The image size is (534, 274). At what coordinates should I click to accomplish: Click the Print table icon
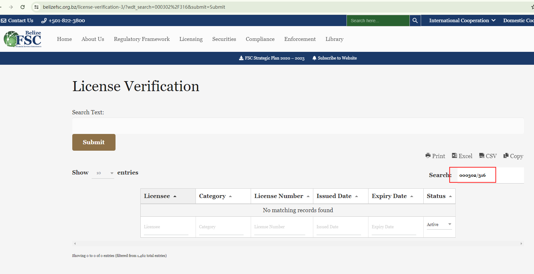click(435, 156)
